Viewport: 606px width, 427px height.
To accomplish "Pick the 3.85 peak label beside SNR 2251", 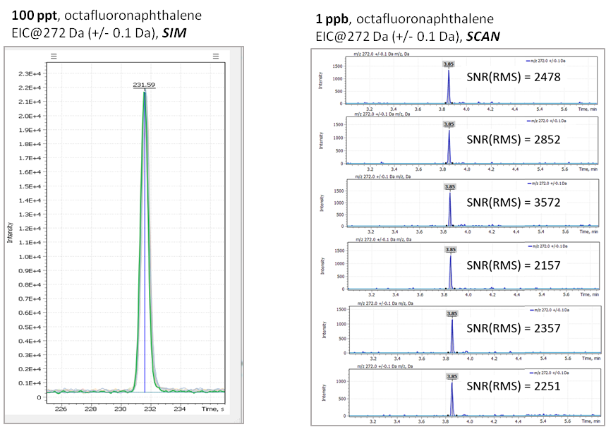I will [452, 376].
